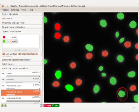
Task: Toggle the eye icon for Prediction for Label 1
Action: click(x=3, y=86)
